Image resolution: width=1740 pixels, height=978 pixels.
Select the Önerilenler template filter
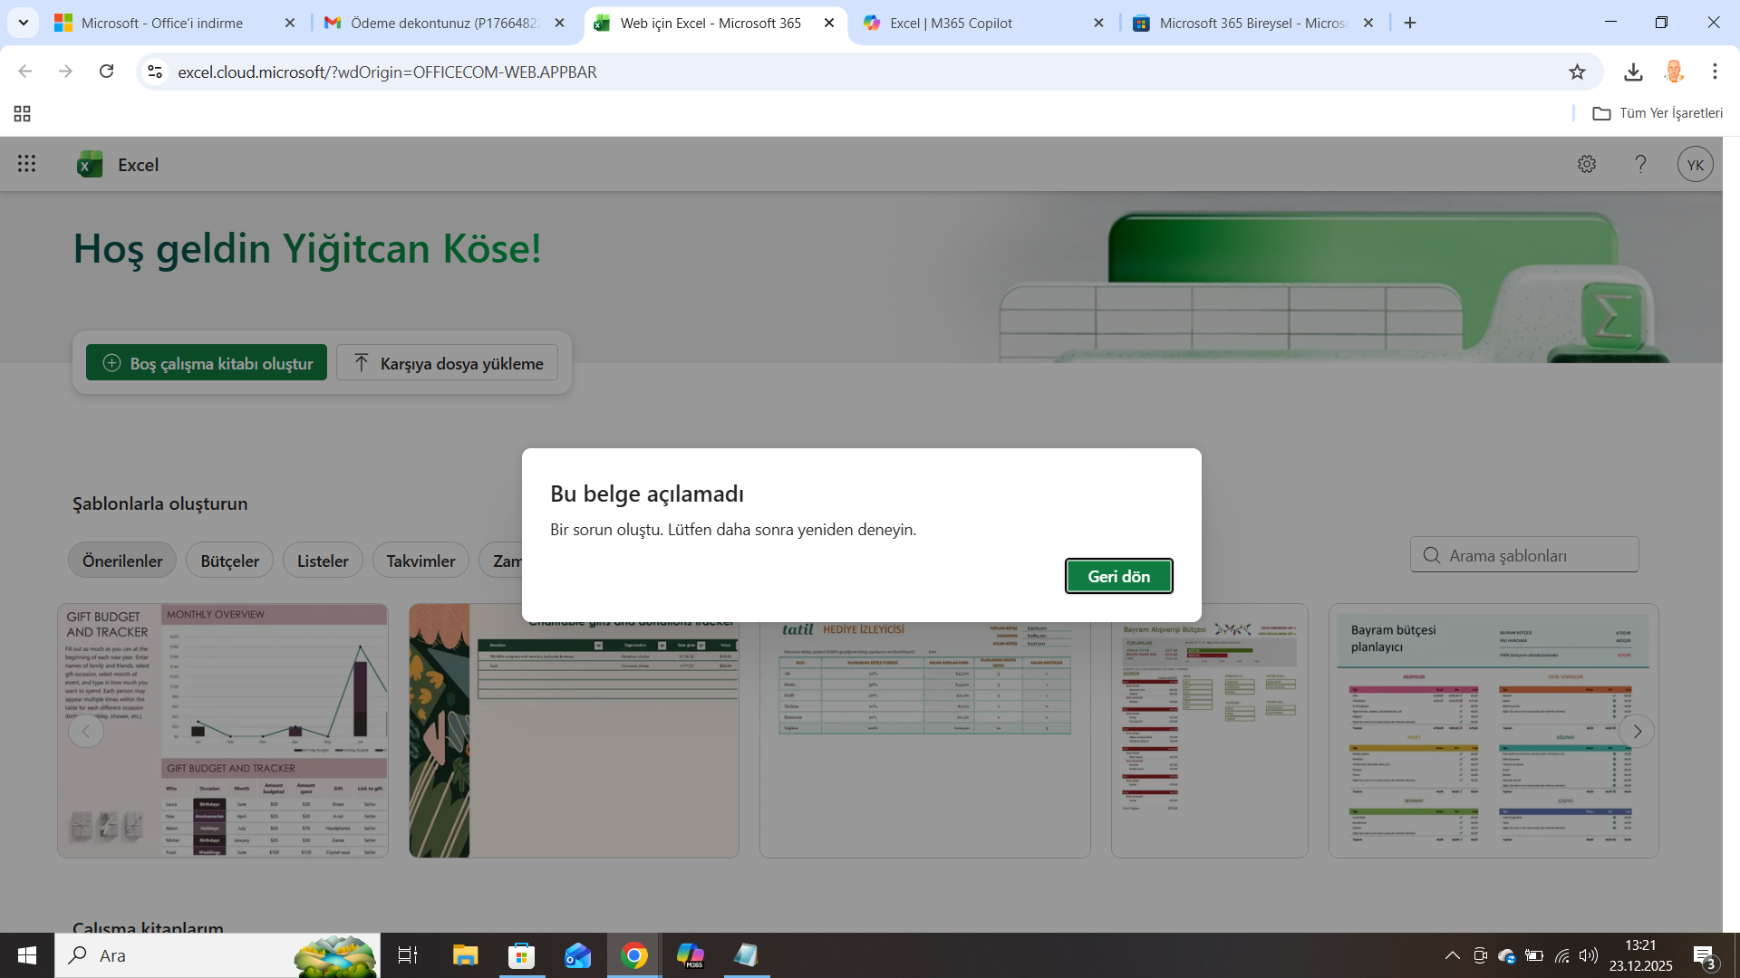coord(122,561)
